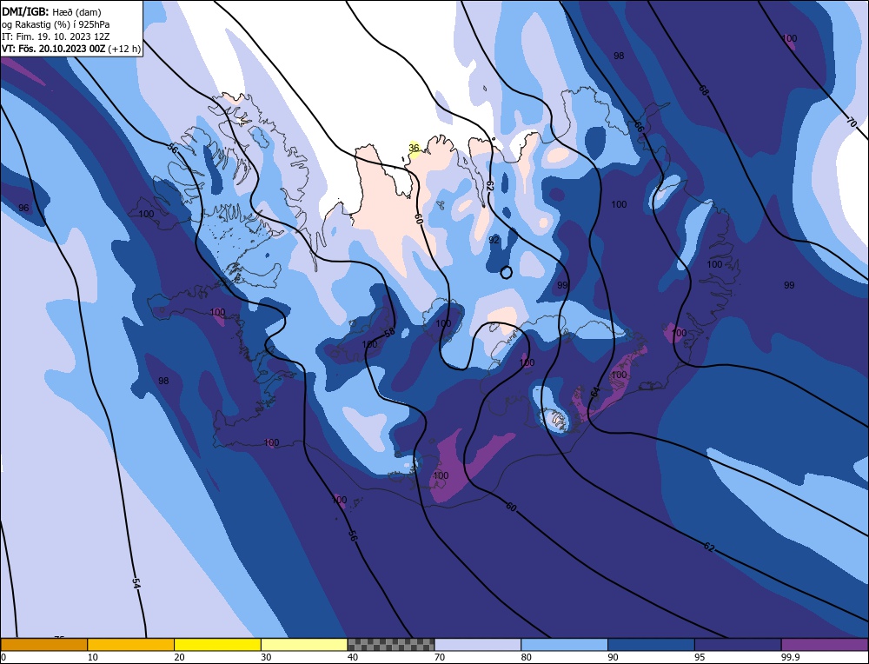Click the yellow-highlighted 36 minimum value

coord(414,148)
